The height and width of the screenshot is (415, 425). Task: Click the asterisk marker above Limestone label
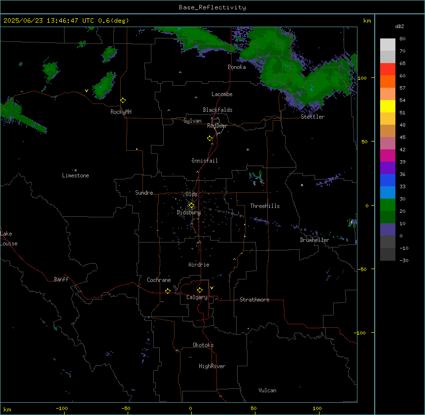(x=75, y=170)
